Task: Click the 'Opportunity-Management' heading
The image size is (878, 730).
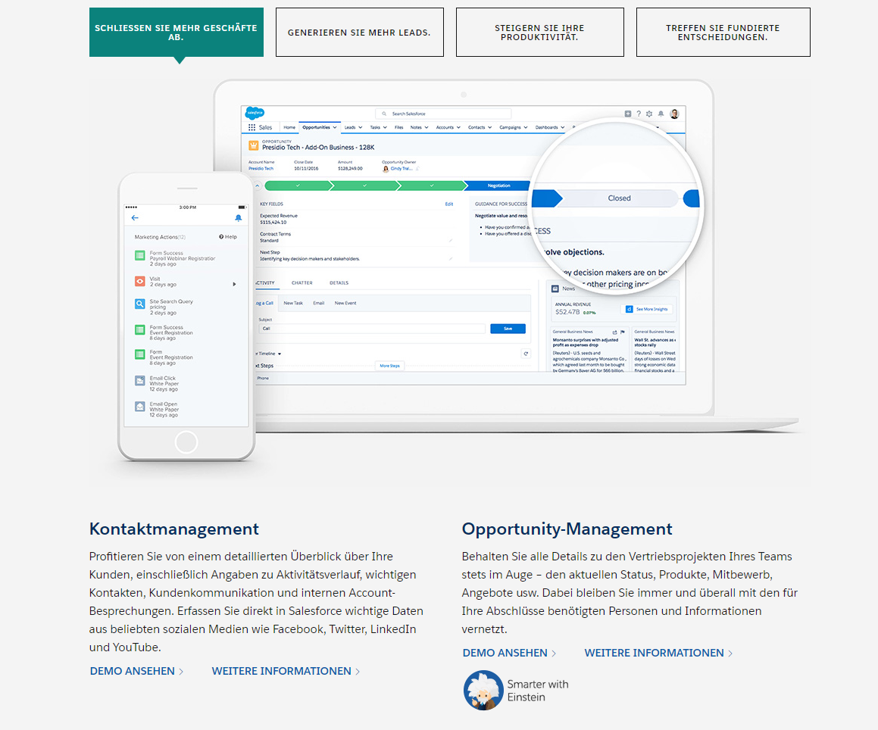Action: [567, 529]
